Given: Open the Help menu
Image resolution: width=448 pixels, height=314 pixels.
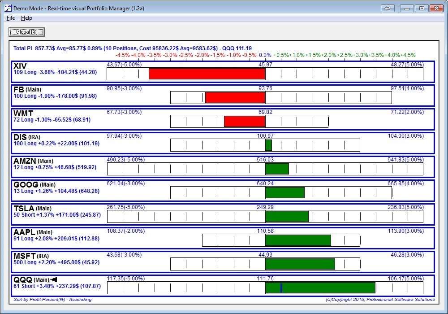Looking at the screenshot, I should pos(26,18).
